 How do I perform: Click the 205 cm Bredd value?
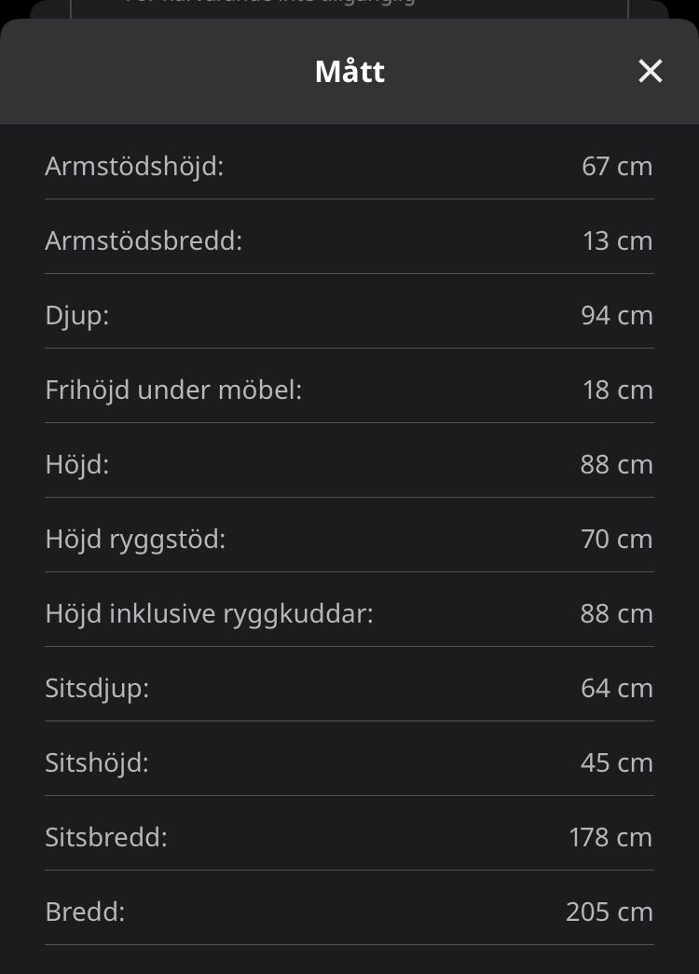pos(610,912)
